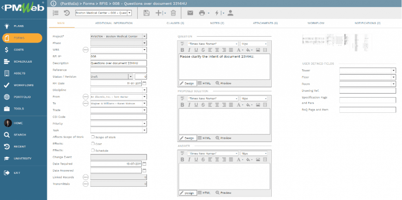The image size is (402, 200).
Task: Click Preview in Proposed Solution editor
Action: click(223, 138)
